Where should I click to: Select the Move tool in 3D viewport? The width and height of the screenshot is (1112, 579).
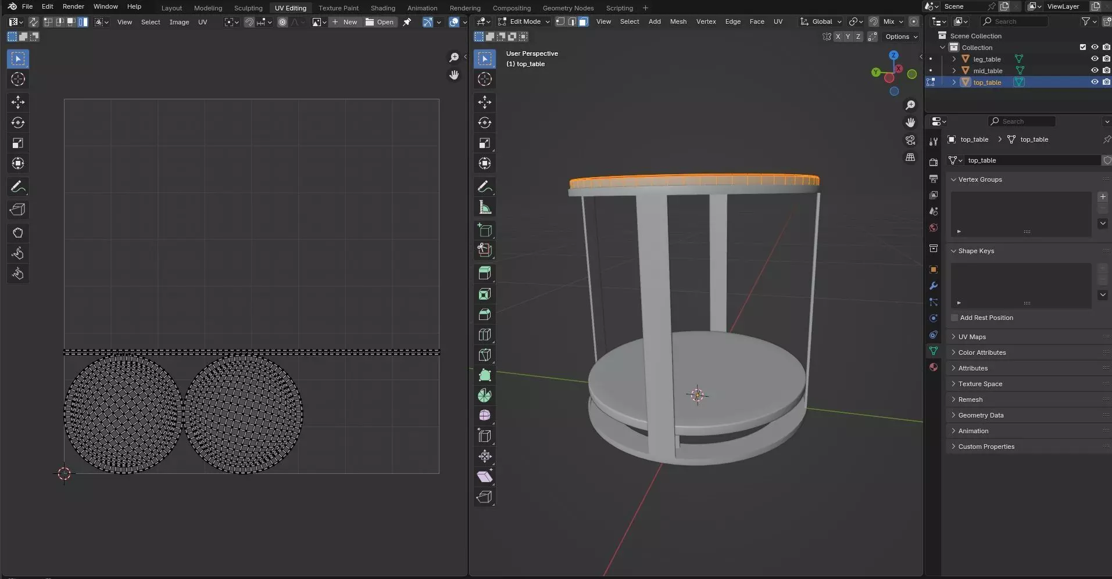(x=485, y=102)
